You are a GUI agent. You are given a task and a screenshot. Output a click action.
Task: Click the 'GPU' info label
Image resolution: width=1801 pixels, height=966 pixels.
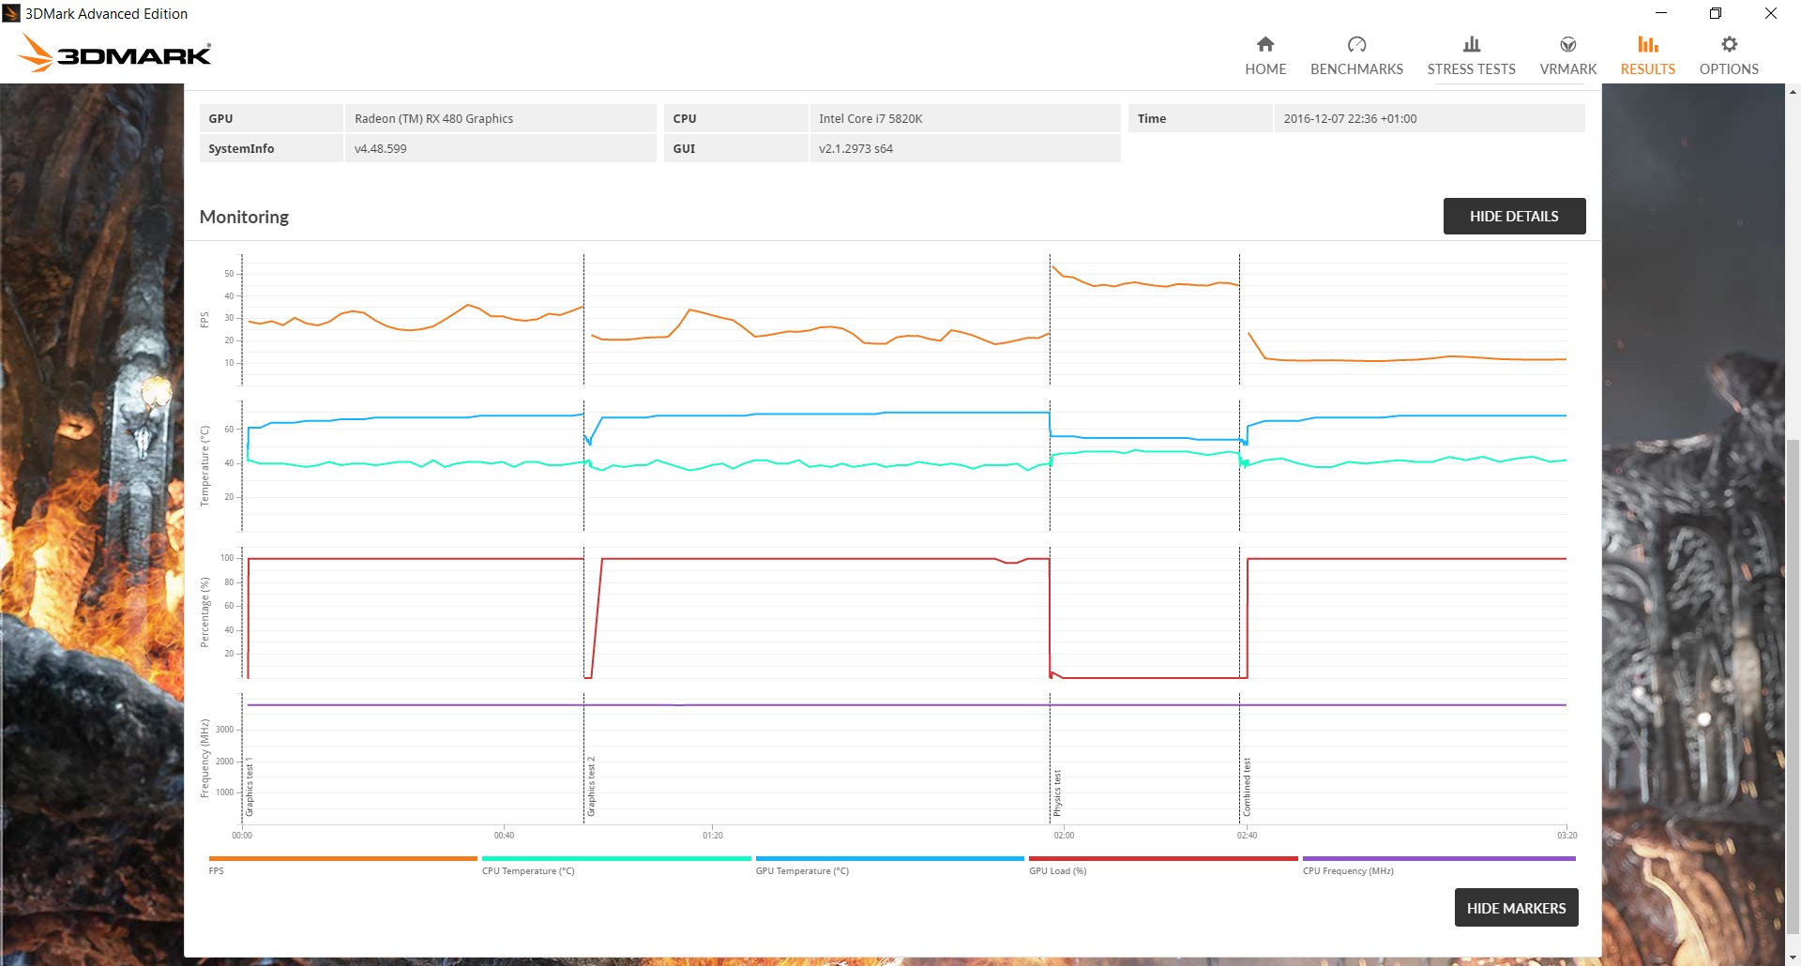[x=220, y=118]
